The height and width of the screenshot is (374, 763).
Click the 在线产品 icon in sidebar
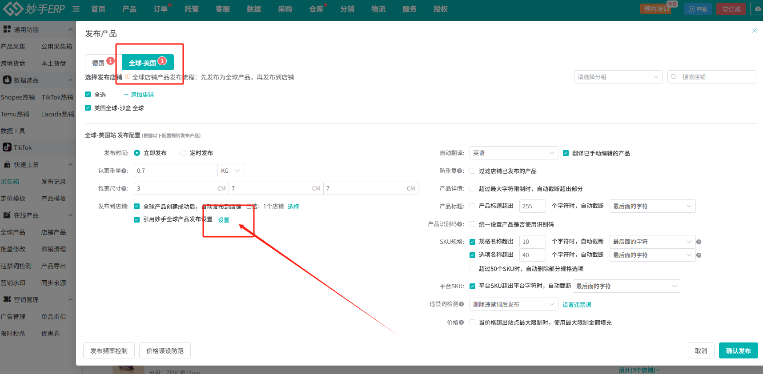click(7, 215)
